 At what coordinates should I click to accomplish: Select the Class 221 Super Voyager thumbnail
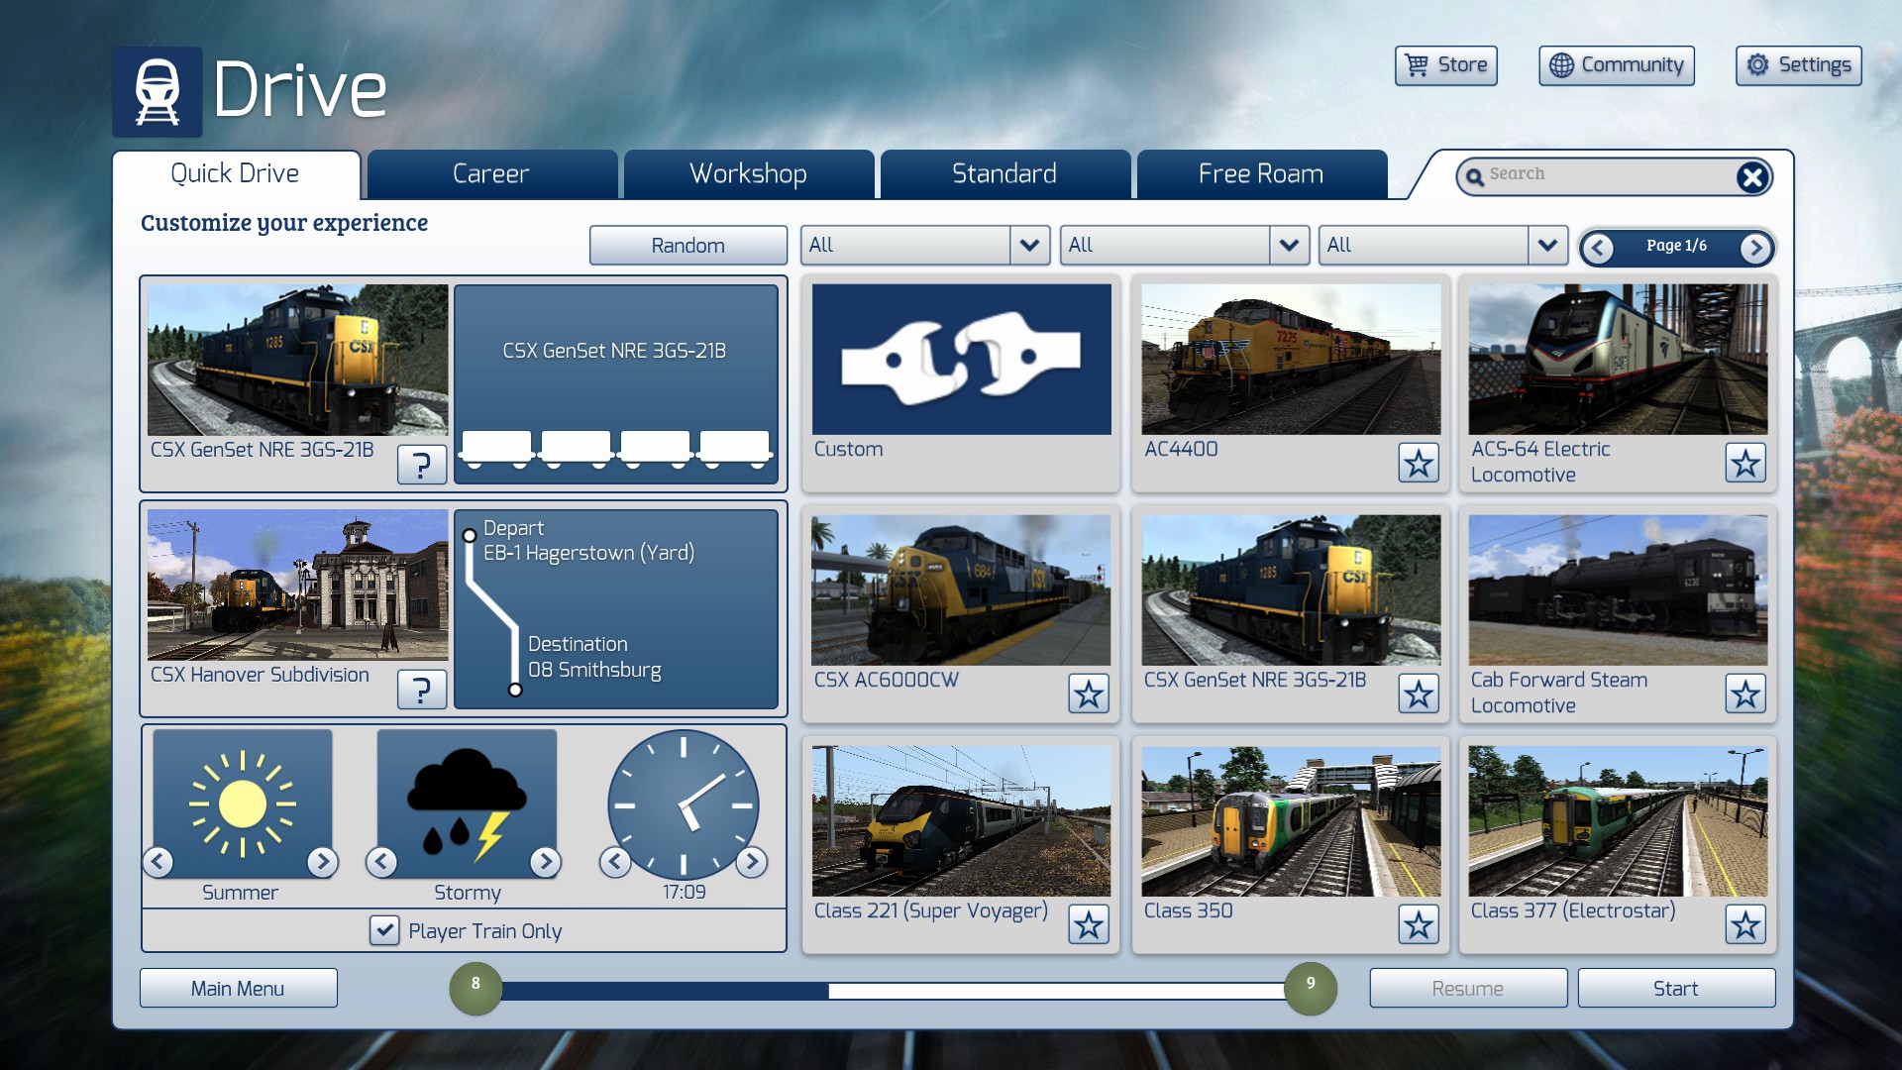tap(961, 821)
